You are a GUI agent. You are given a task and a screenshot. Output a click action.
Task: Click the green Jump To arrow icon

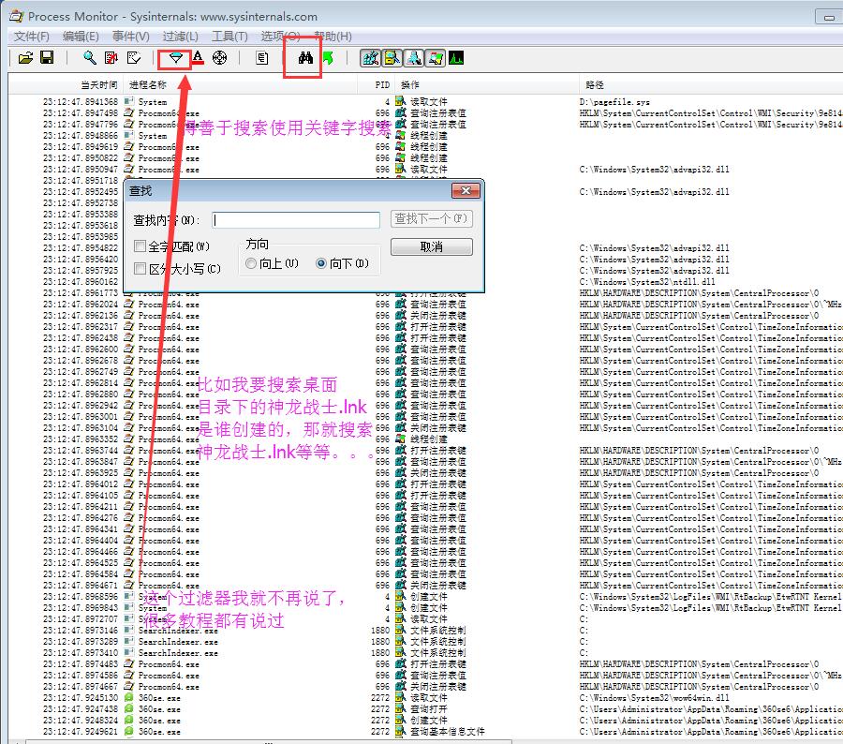point(327,58)
